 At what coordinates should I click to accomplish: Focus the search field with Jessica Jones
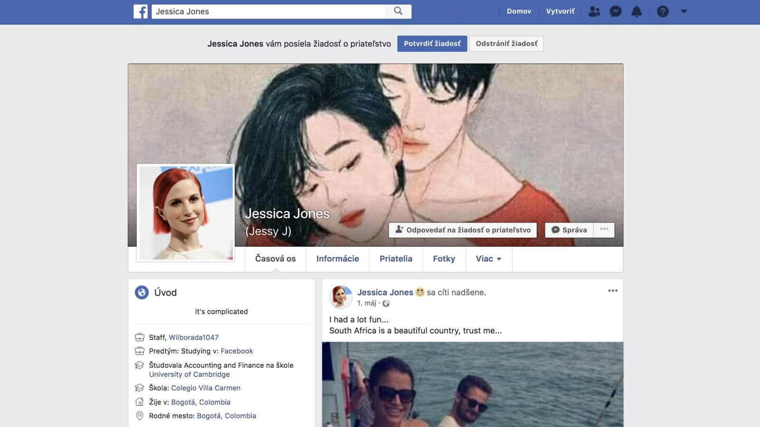(x=268, y=11)
